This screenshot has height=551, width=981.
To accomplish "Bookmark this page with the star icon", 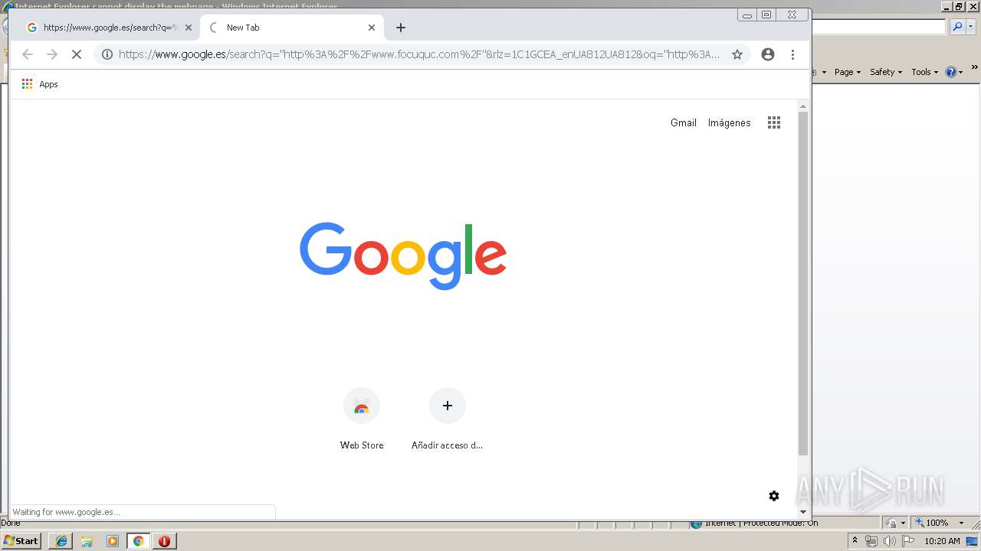I will pyautogui.click(x=737, y=54).
